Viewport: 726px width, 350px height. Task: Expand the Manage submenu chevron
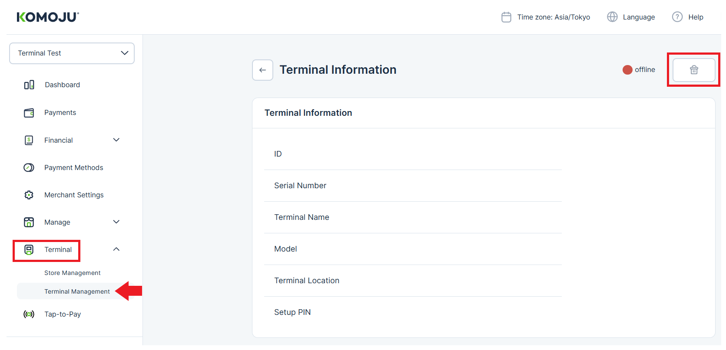pos(116,222)
